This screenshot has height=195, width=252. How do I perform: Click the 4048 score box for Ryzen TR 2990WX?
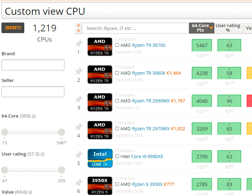point(202,101)
